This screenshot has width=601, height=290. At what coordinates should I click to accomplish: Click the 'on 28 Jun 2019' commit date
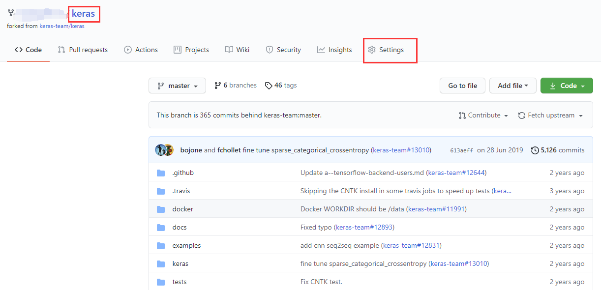(500, 150)
